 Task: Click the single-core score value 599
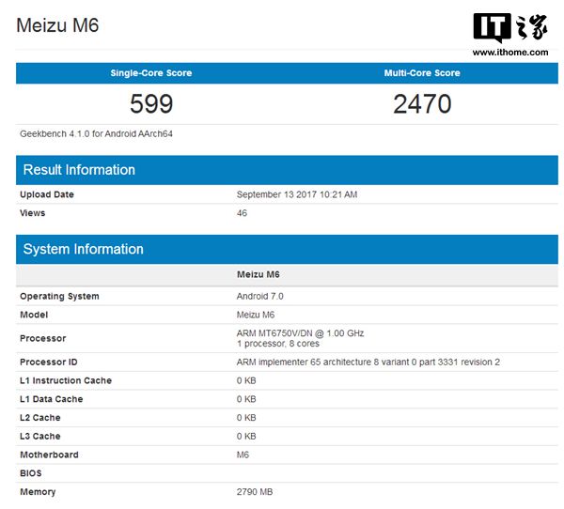pyautogui.click(x=151, y=104)
